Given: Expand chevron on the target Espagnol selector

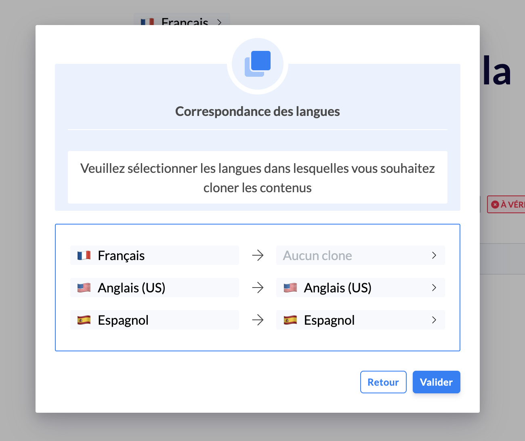Looking at the screenshot, I should pos(434,320).
